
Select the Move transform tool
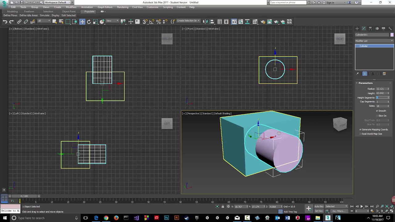(82, 22)
